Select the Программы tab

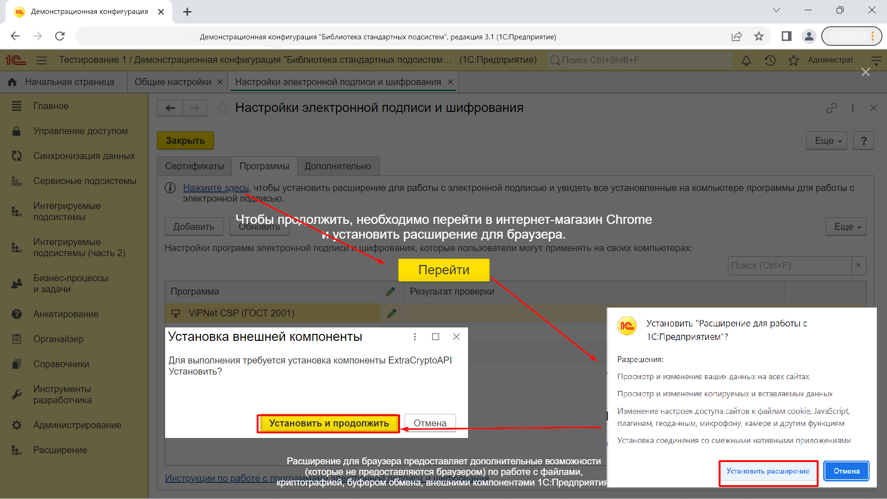(264, 166)
